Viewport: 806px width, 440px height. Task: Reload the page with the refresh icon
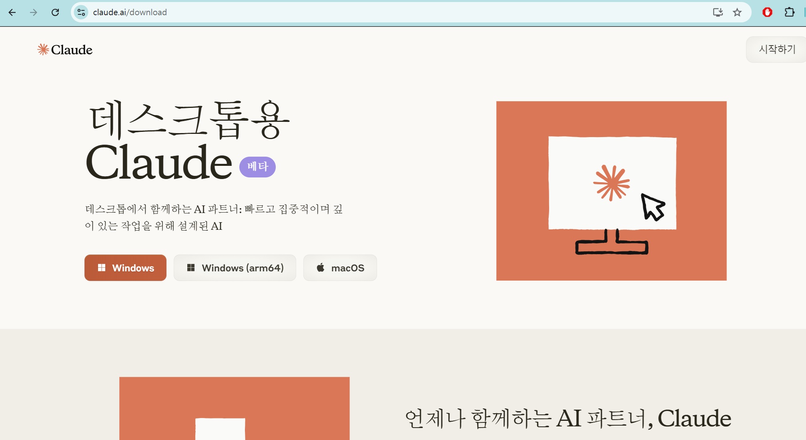(x=55, y=12)
